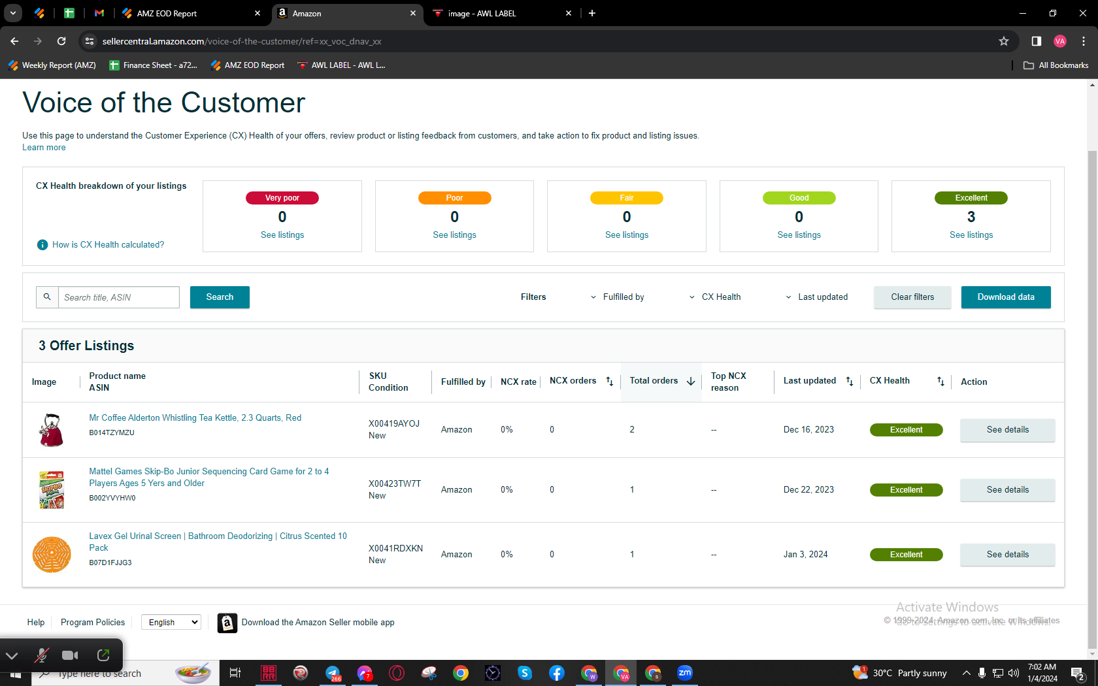Close the Amazon tab
Screen dimensions: 1098x686
tap(413, 13)
